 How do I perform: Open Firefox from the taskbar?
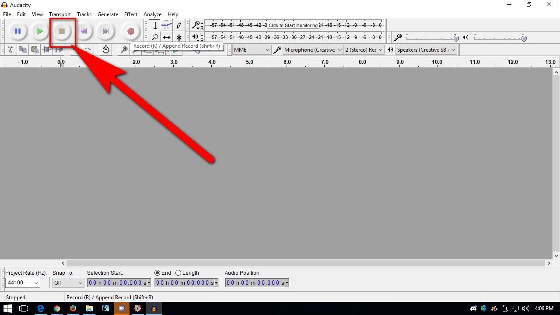[73, 308]
